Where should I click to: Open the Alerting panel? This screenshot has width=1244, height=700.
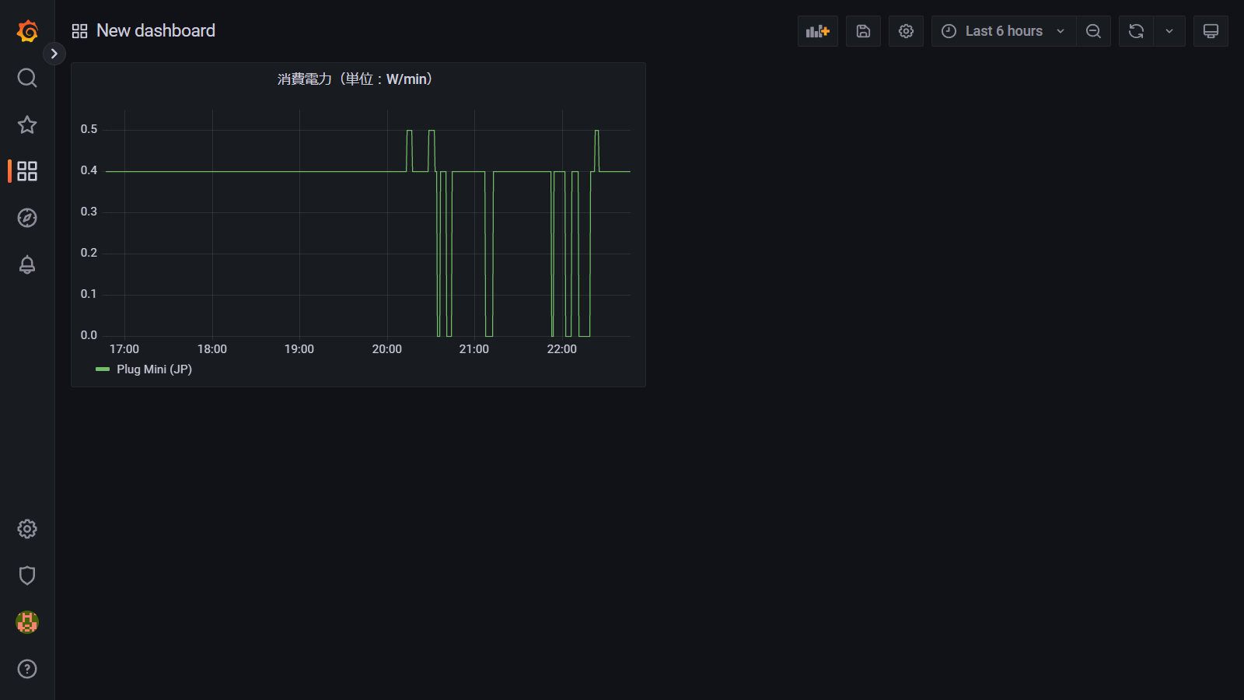(x=26, y=264)
